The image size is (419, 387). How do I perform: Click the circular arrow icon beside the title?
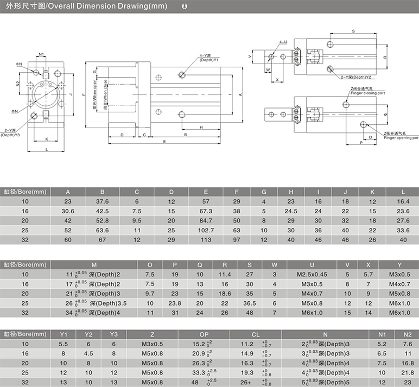185,6
